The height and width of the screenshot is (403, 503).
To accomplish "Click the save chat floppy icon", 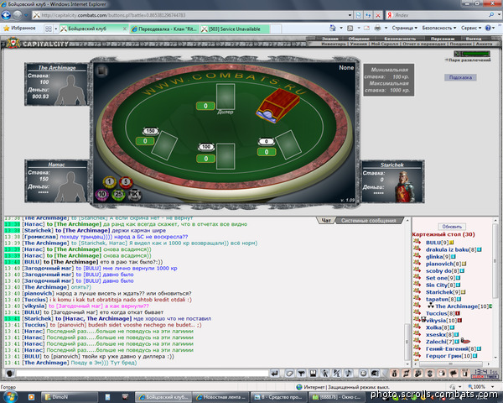I will coord(313,373).
